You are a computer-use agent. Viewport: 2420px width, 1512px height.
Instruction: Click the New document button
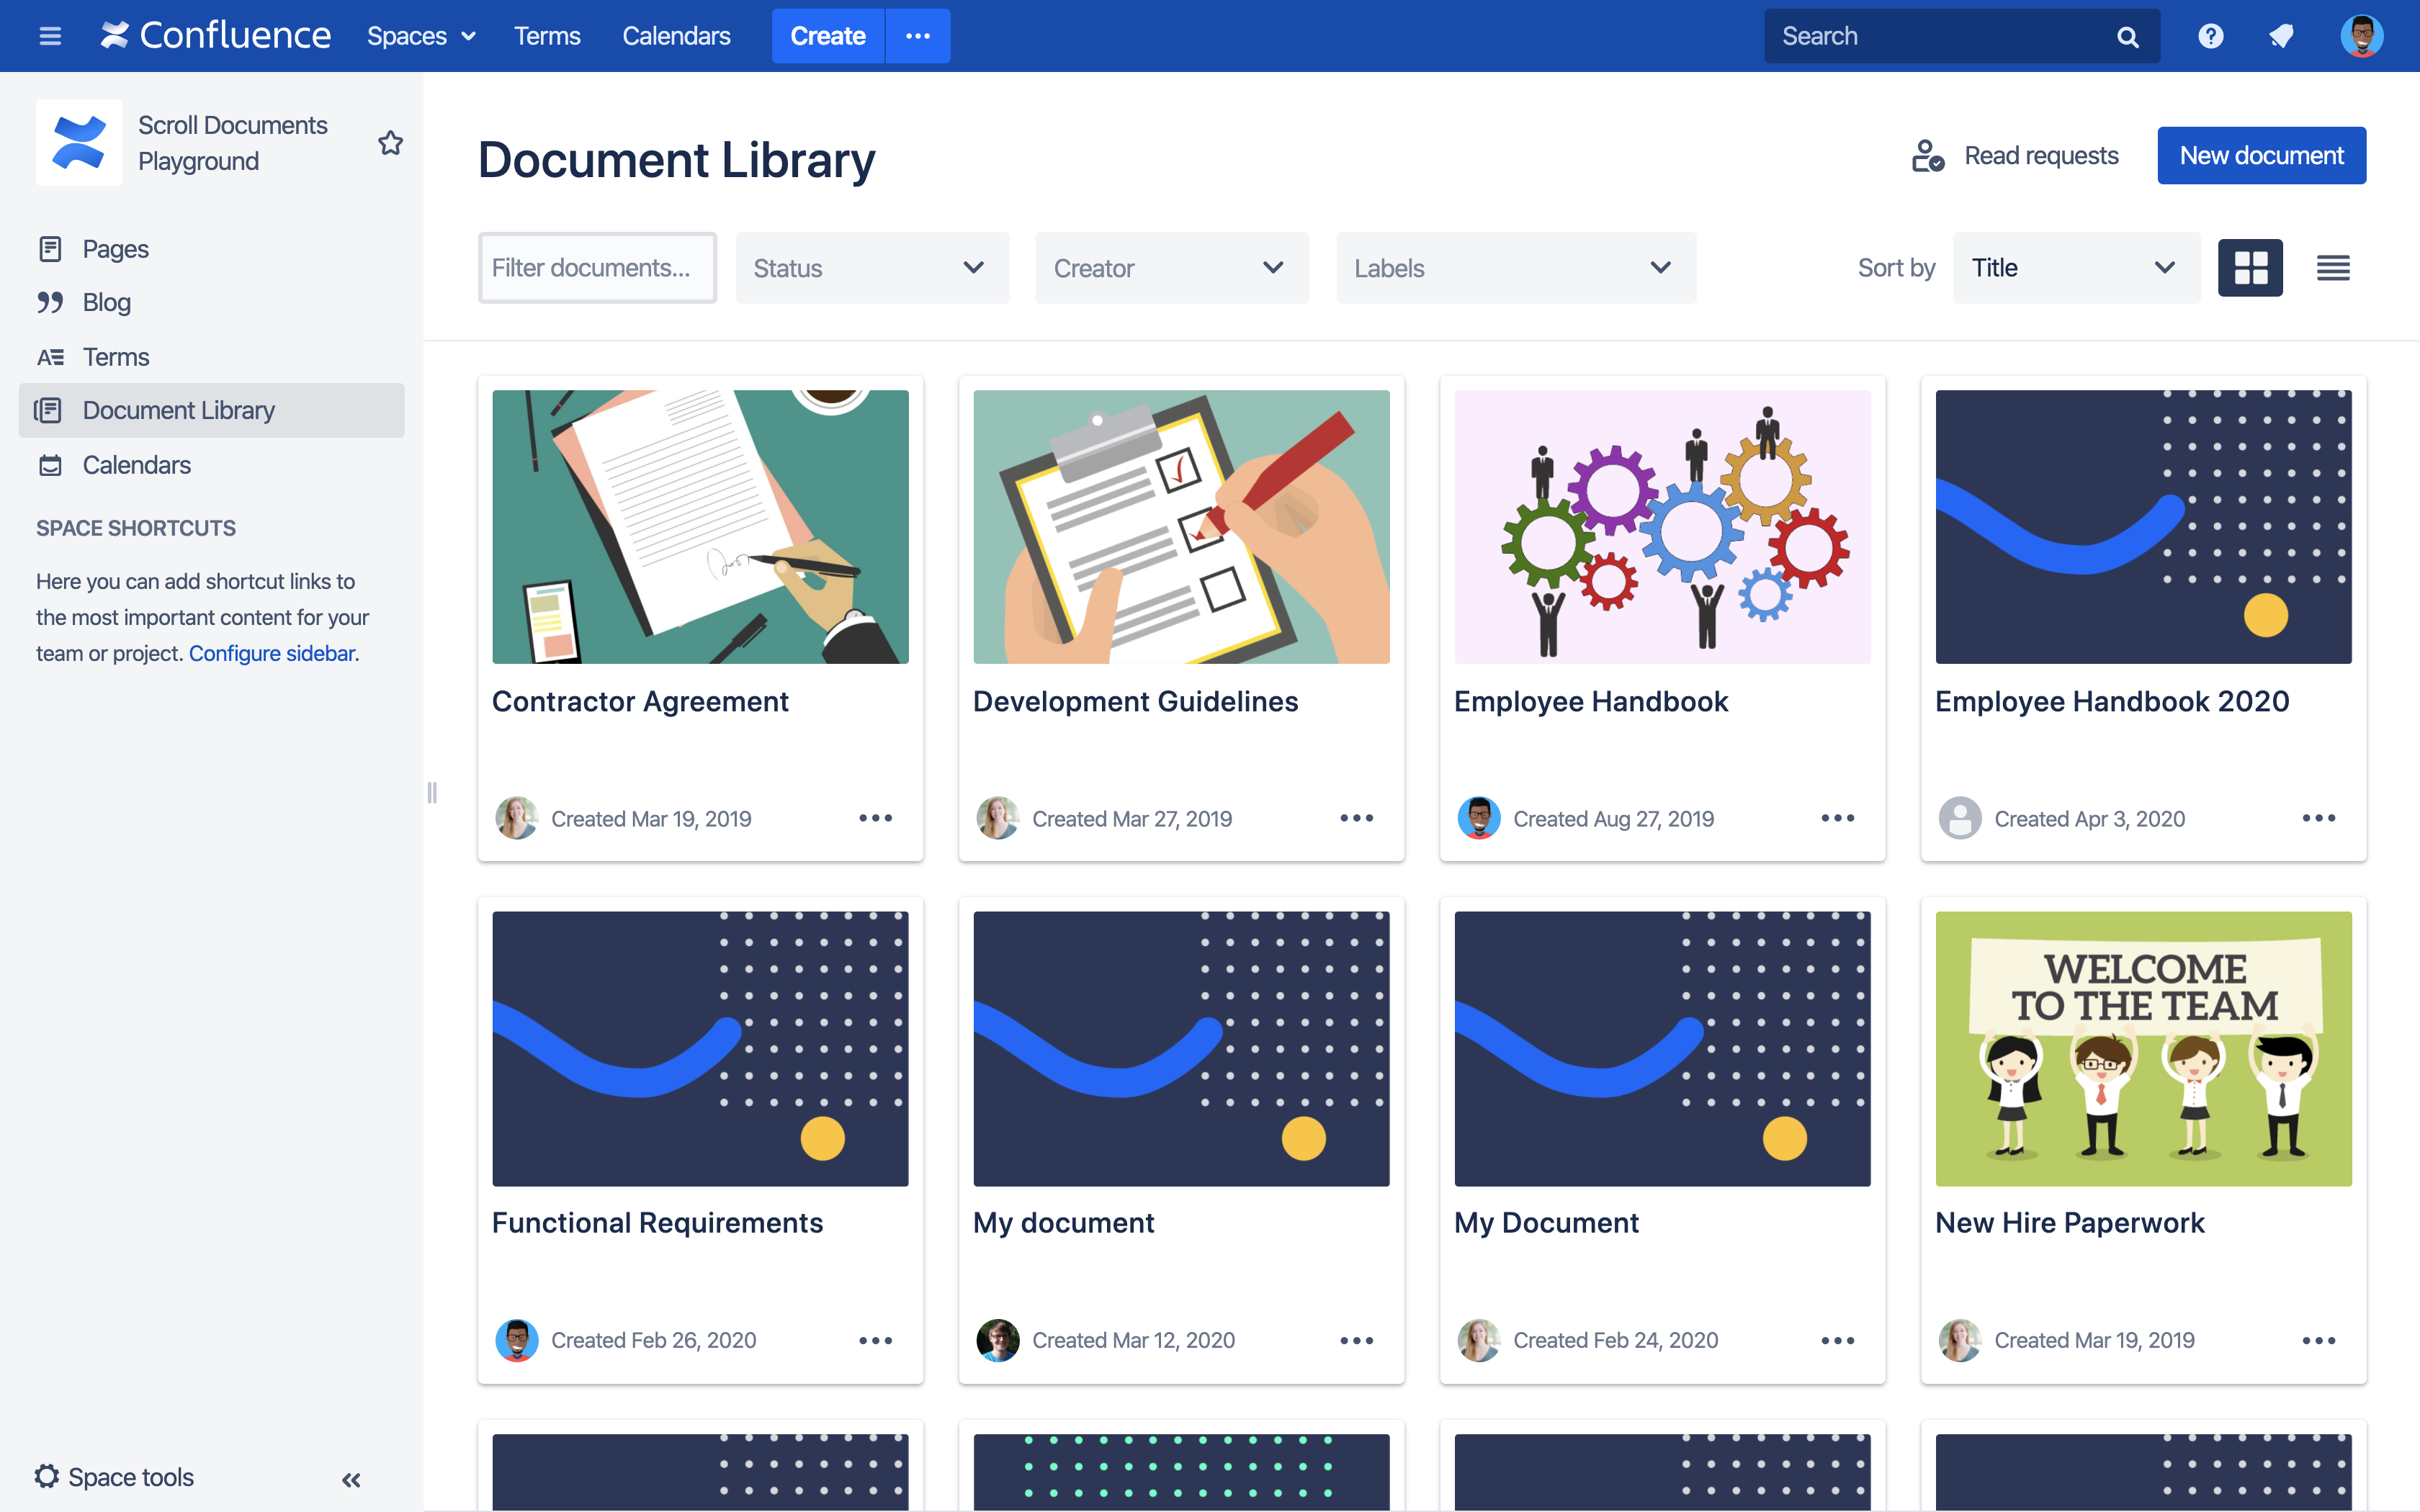tap(2261, 156)
